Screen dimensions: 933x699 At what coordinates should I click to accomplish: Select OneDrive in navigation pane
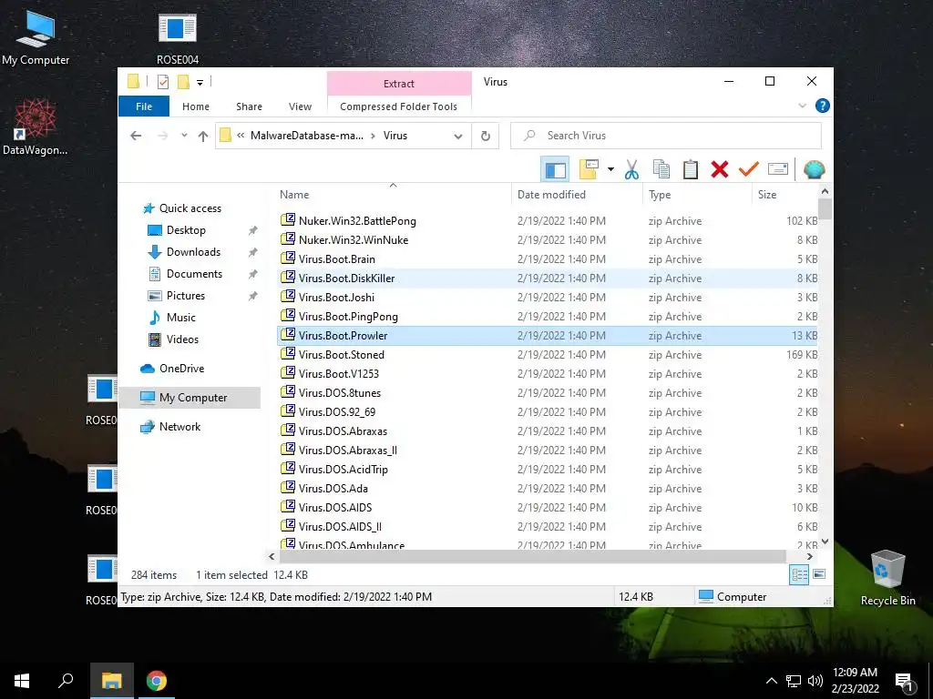tap(181, 369)
